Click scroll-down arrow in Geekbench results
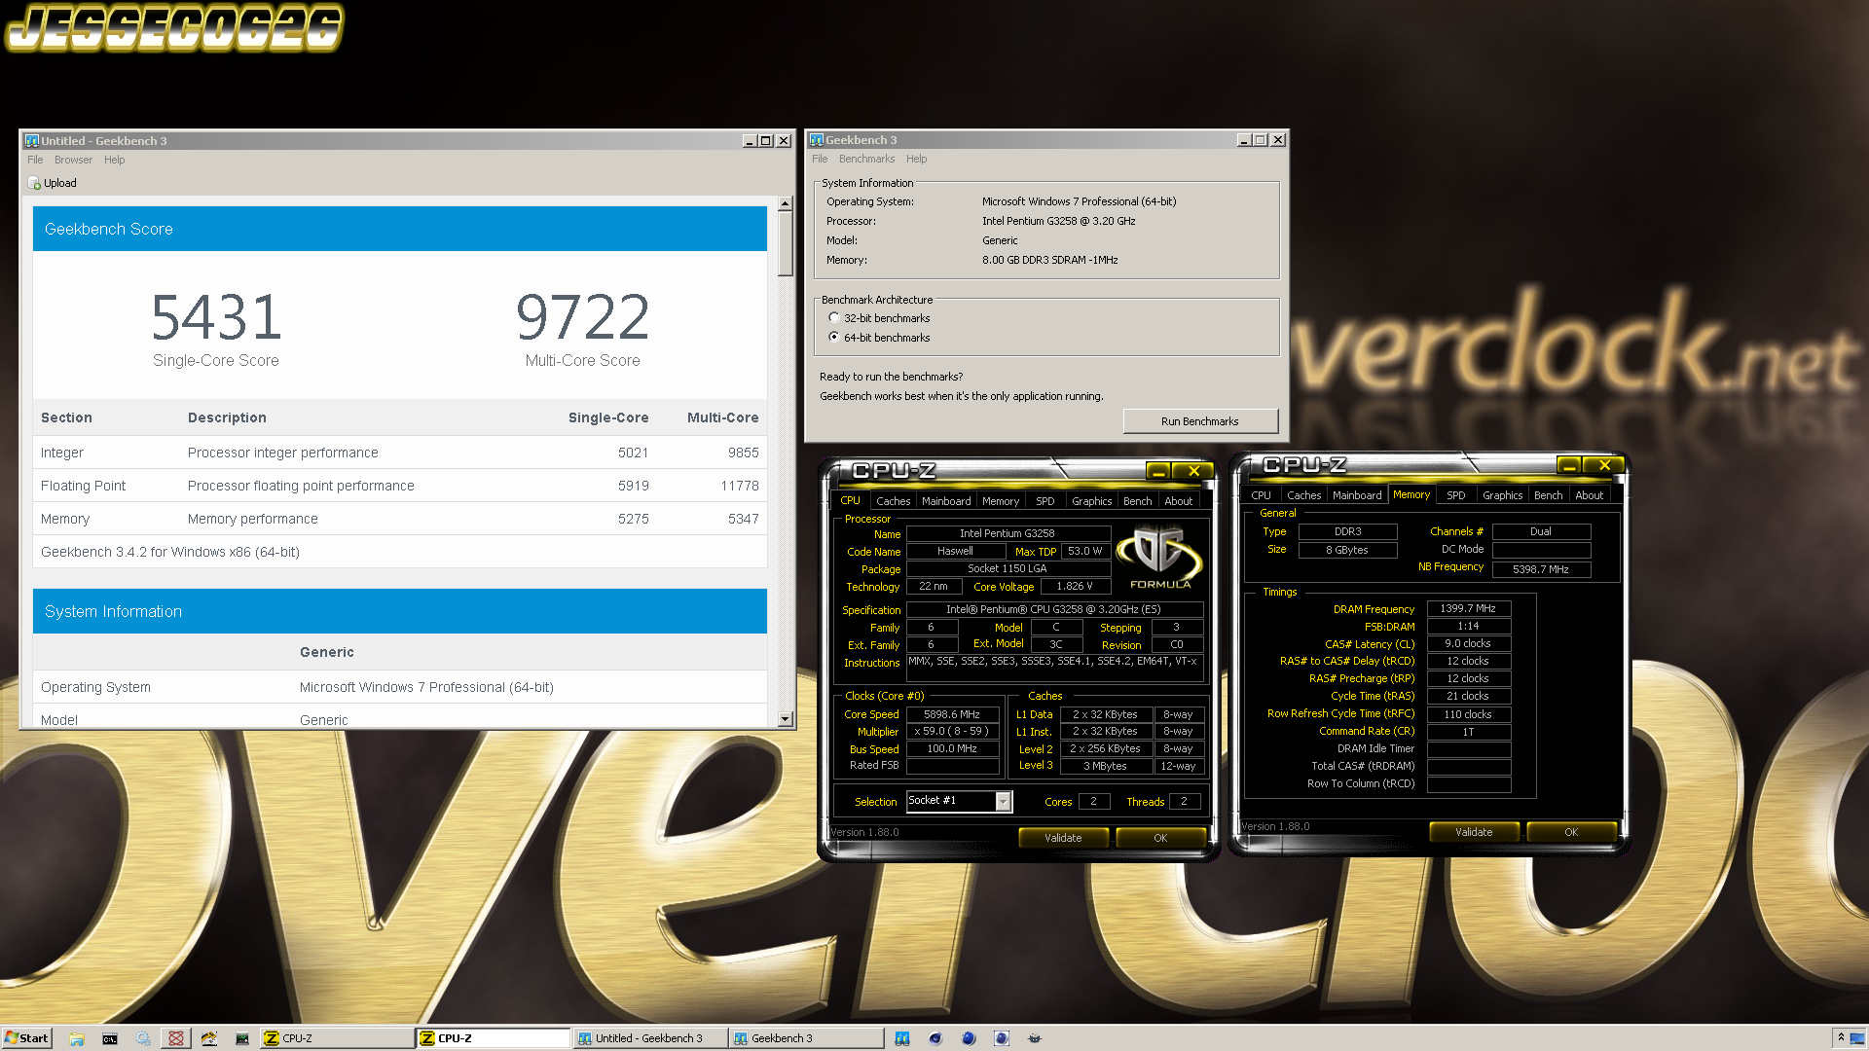This screenshot has width=1869, height=1051. tap(785, 719)
